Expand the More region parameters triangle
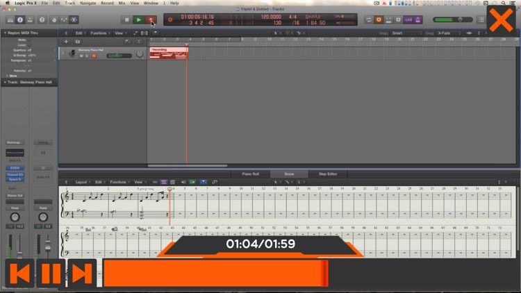The image size is (521, 293). (x=8, y=76)
